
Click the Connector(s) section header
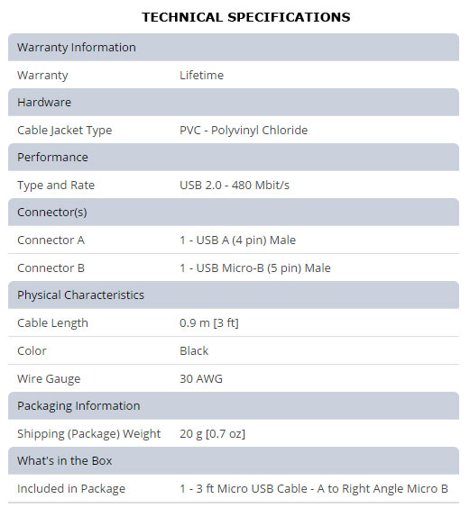coord(234,212)
